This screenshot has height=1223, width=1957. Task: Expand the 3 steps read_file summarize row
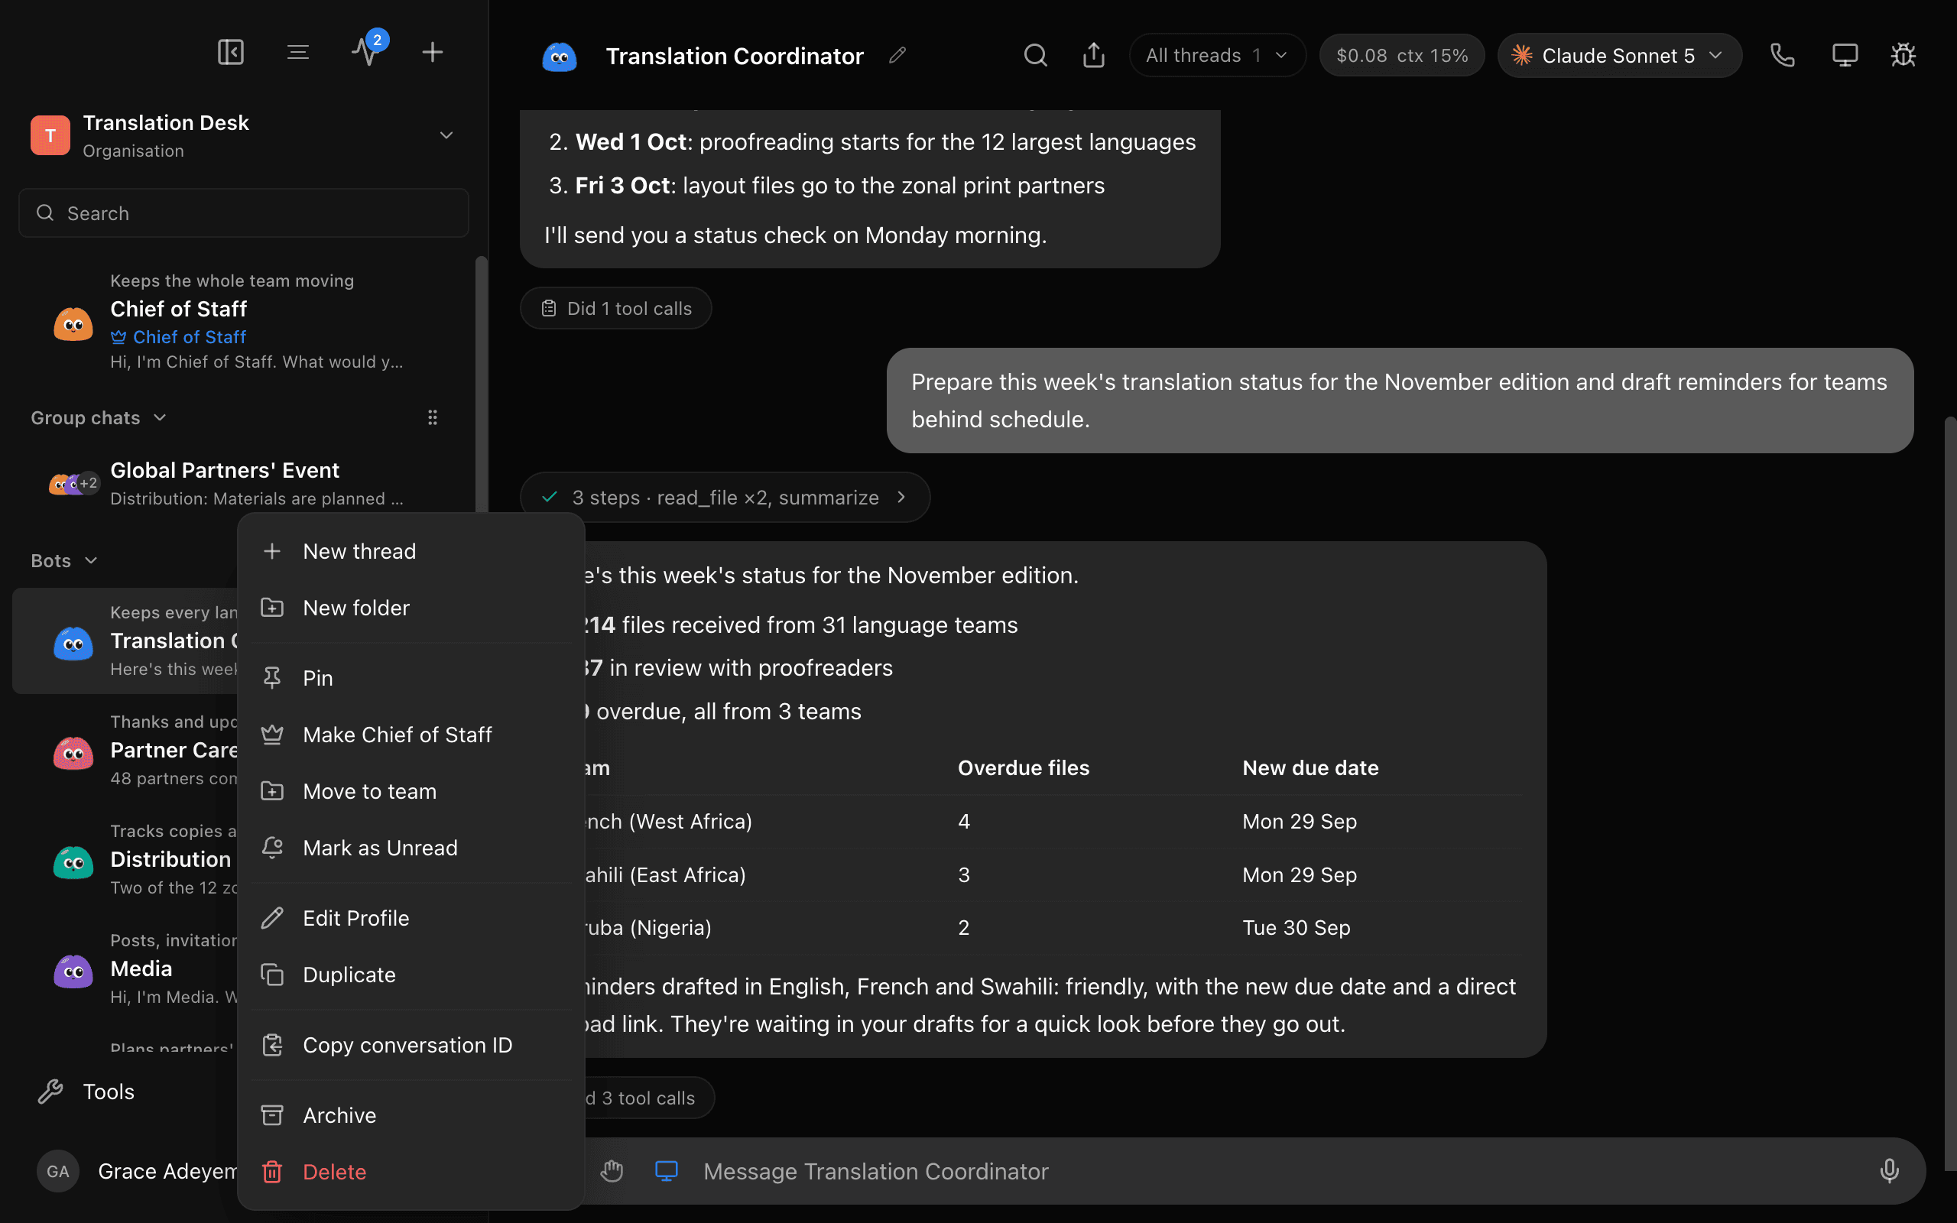[725, 497]
